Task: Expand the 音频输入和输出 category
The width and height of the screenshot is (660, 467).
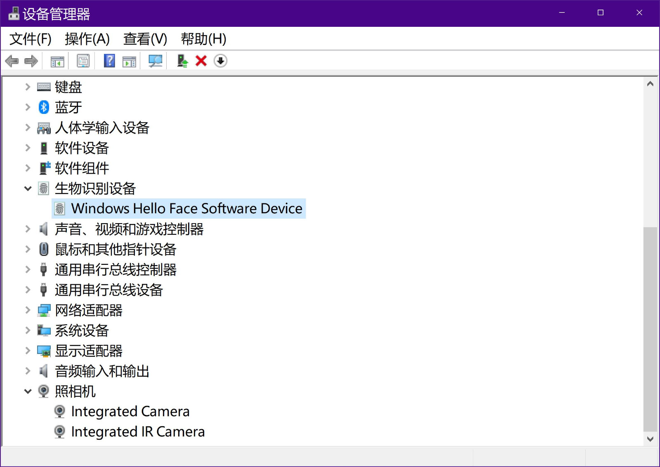Action: 28,371
